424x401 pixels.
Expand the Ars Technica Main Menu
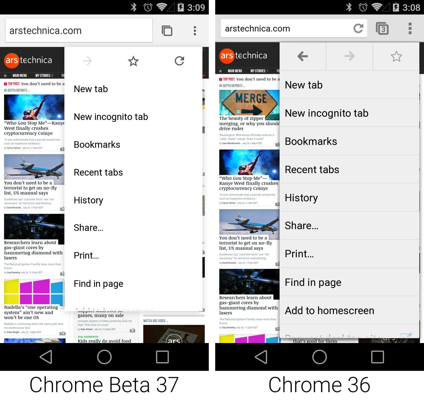pyautogui.click(x=20, y=75)
